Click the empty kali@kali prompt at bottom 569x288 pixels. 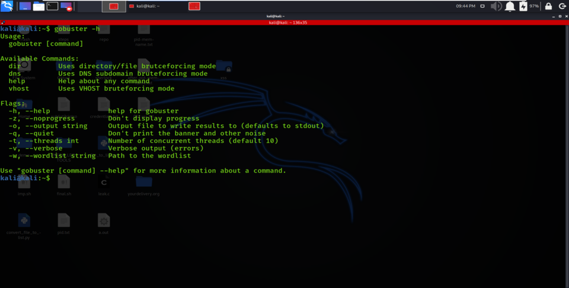(25, 178)
